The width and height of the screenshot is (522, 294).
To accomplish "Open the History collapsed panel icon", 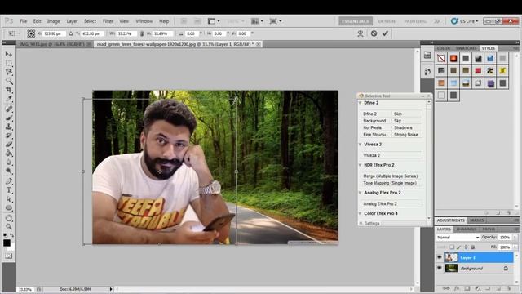I will coord(427,71).
